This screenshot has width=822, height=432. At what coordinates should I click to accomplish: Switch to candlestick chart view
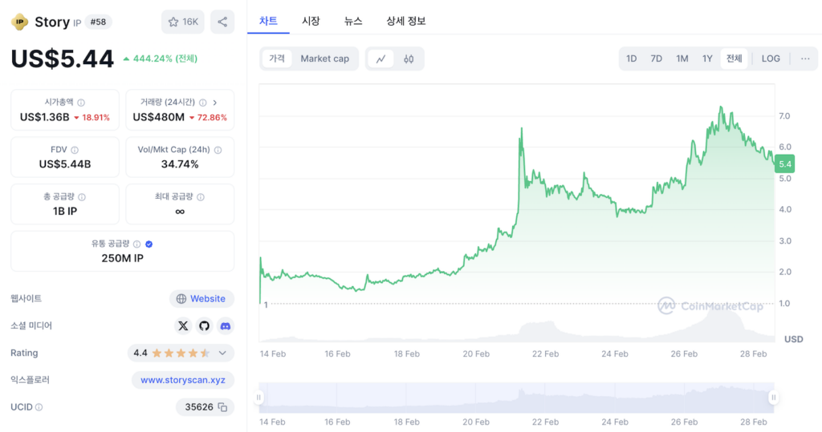tap(409, 59)
